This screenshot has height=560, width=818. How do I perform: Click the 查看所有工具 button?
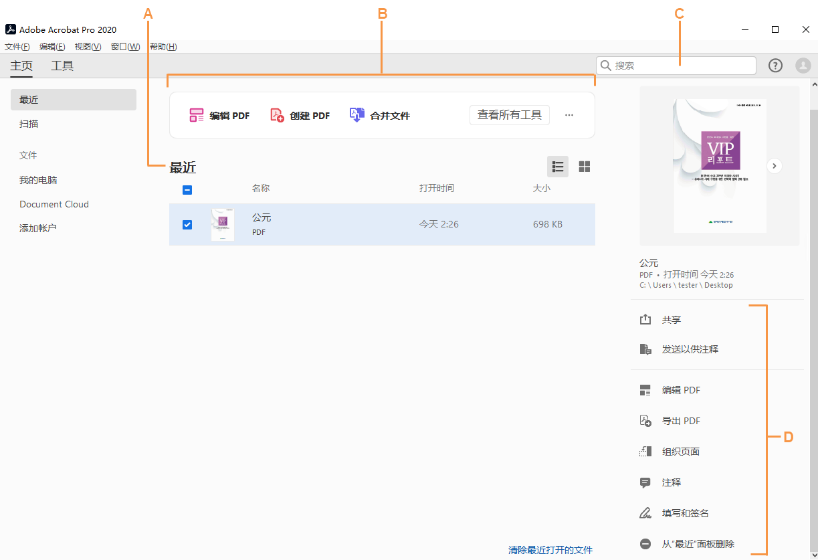509,114
